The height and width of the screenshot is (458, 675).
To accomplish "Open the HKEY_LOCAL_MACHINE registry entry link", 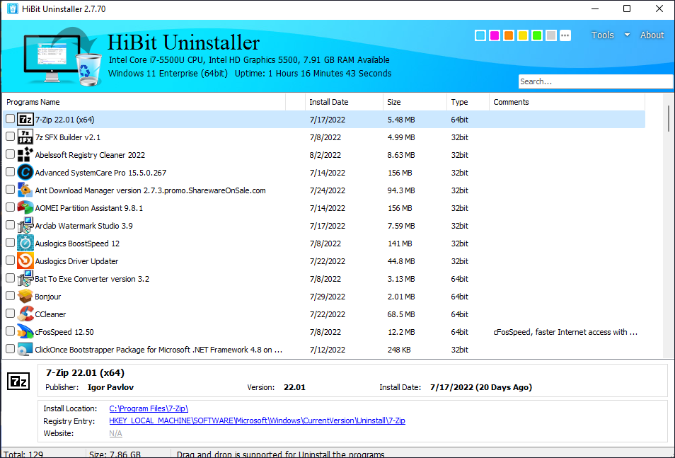I will 257,420.
